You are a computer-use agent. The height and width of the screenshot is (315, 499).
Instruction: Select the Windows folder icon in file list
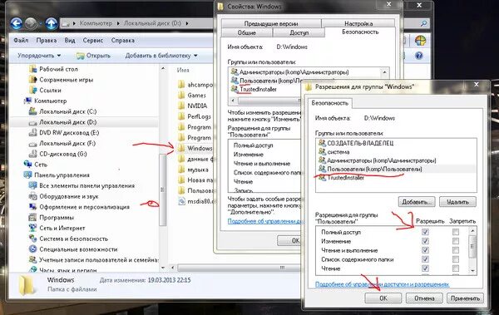click(x=181, y=148)
